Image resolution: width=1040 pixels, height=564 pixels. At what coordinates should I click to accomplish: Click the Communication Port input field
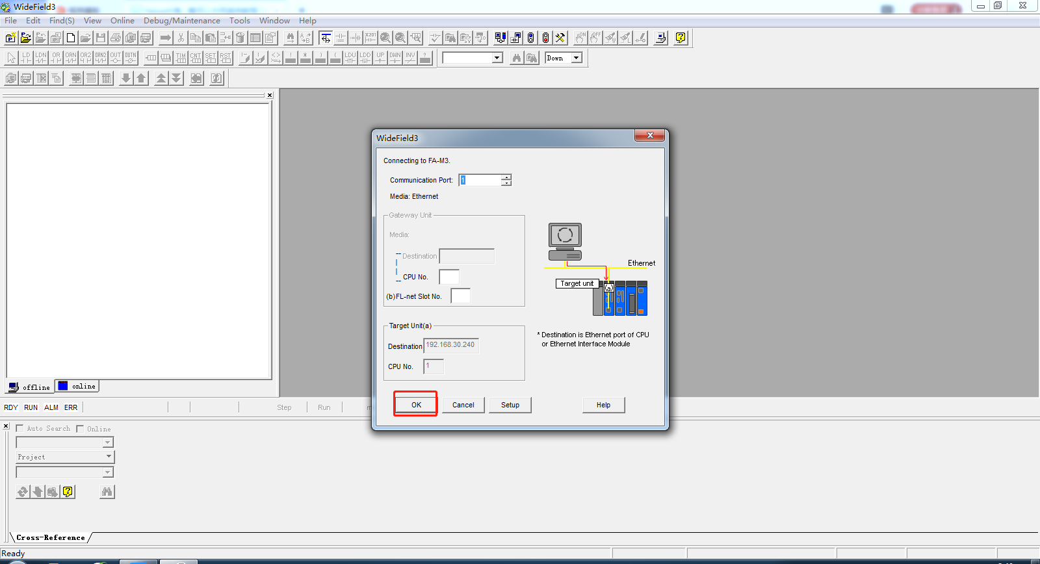[x=480, y=180]
